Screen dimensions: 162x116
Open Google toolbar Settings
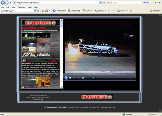(x=155, y=11)
